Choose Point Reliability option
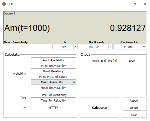Image resolution: width=150 pixels, height=121 pixels. (x=53, y=71)
